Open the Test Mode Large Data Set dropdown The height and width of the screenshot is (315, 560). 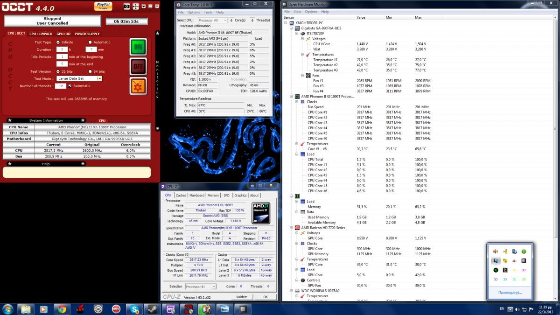79,78
